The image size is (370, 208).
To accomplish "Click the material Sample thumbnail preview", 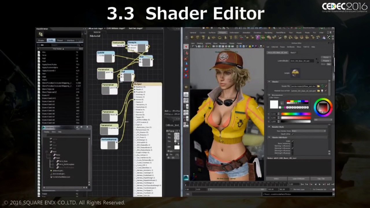I will (x=295, y=73).
